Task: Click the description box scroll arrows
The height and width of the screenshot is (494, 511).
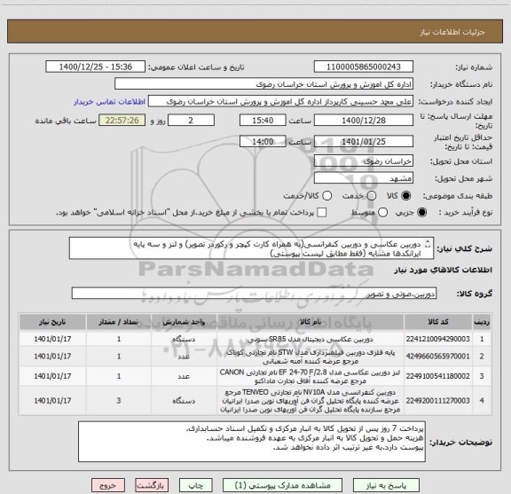Action: click(x=428, y=244)
